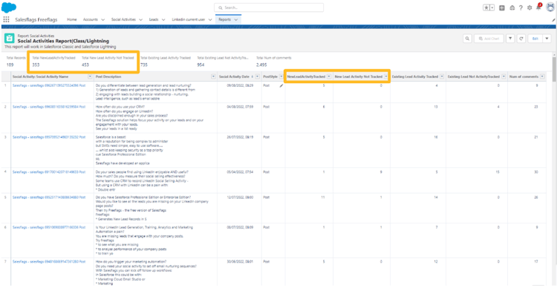Image resolution: width=557 pixels, height=288 pixels.
Task: Select the Reports tab
Action: [x=224, y=20]
